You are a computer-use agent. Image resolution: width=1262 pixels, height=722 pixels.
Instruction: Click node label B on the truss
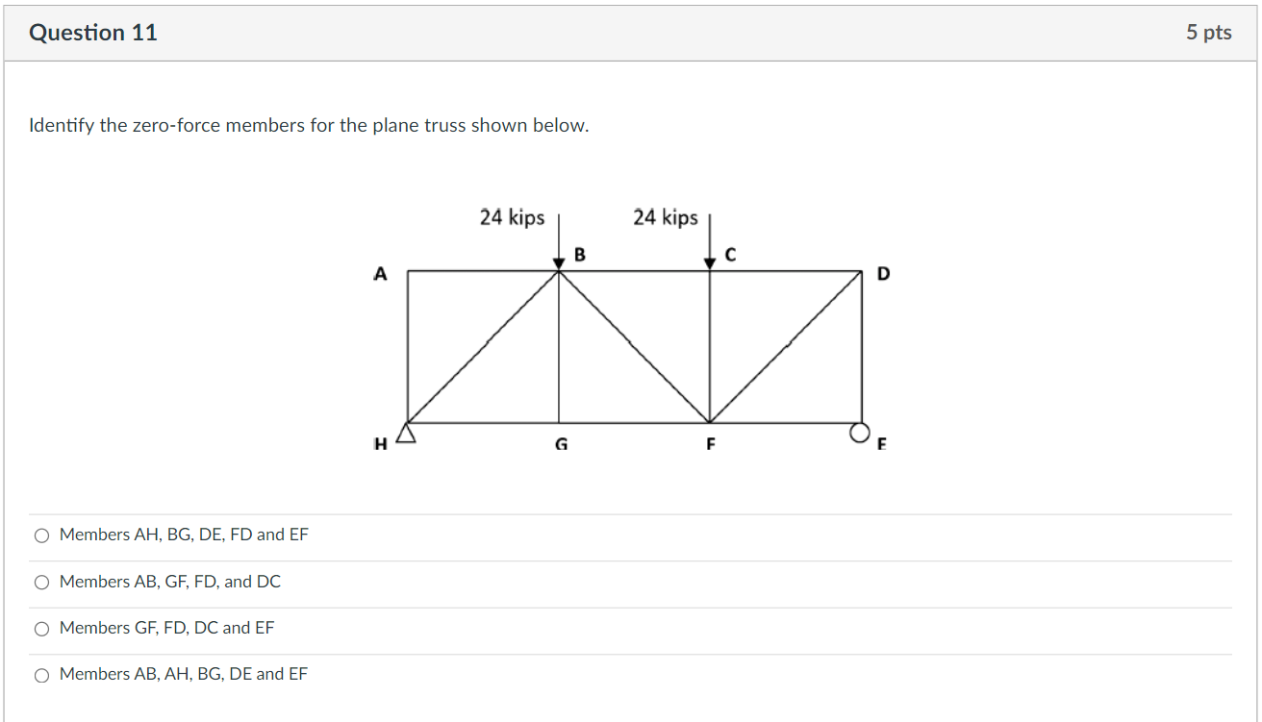tap(578, 255)
